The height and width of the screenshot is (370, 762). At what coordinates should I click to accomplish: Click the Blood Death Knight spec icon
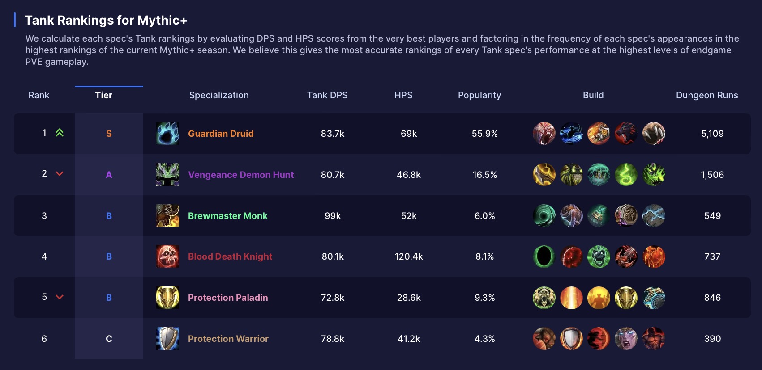[x=167, y=256]
